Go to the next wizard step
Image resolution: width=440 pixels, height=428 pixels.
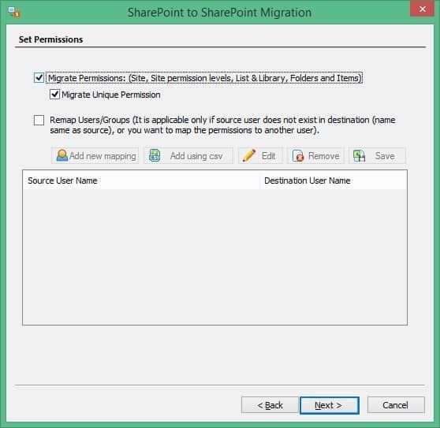pos(330,405)
